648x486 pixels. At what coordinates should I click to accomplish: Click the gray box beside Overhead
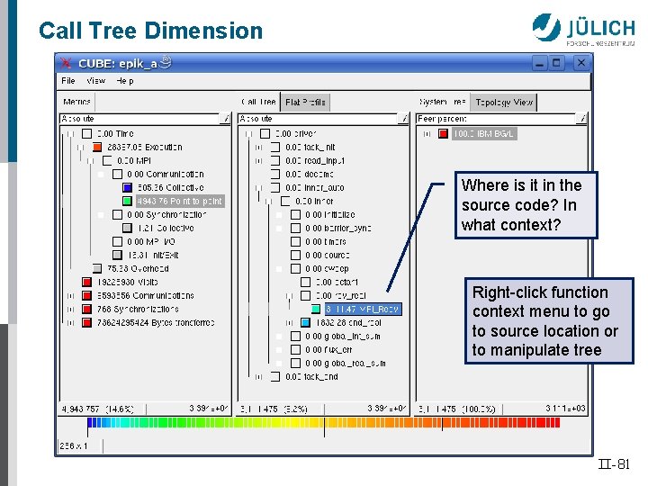coord(97,268)
